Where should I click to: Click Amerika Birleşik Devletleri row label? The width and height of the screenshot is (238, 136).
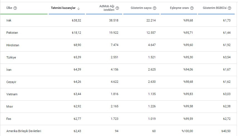(x=24, y=131)
